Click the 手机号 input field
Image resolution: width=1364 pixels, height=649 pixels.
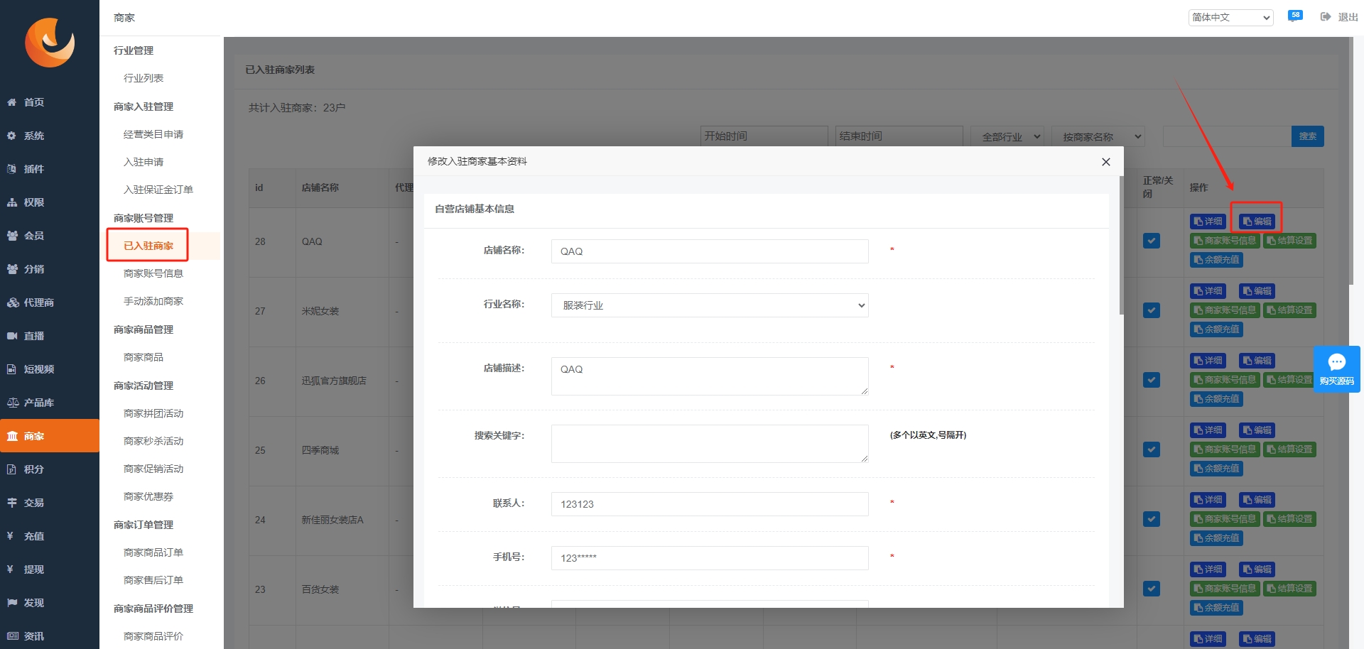(710, 558)
